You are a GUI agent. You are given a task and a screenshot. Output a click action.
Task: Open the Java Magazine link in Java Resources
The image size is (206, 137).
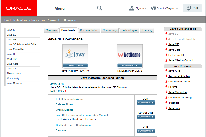click(x=177, y=92)
